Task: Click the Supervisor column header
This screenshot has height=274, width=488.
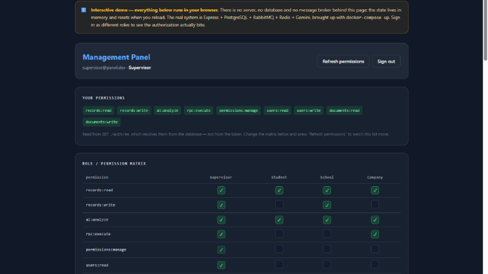Action: point(221,178)
